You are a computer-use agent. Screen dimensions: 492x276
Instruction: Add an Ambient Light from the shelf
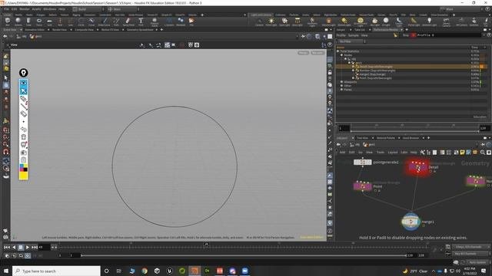click(x=429, y=21)
